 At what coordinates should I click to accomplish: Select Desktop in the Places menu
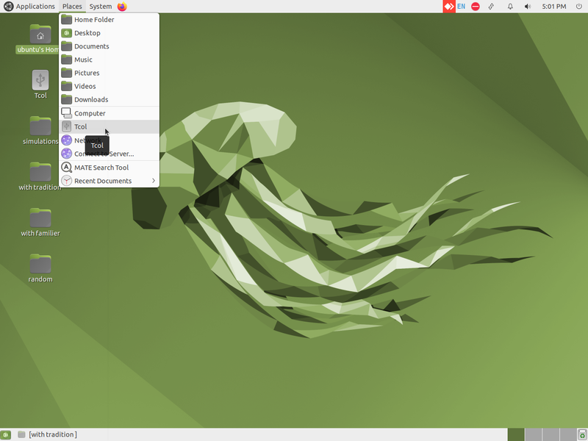tap(109, 33)
